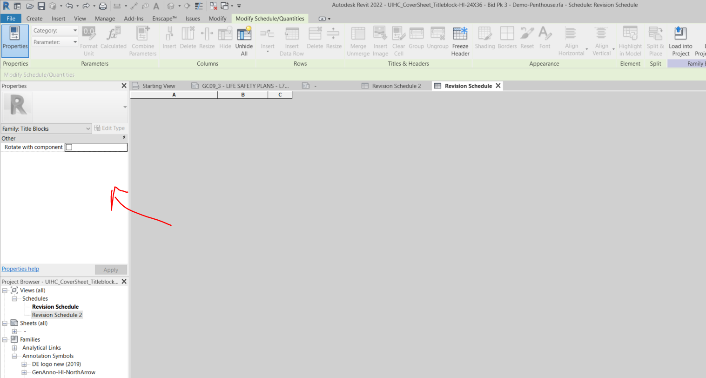Screen dimensions: 706x378
Task: Click the Edit Type button
Action: [x=110, y=128]
